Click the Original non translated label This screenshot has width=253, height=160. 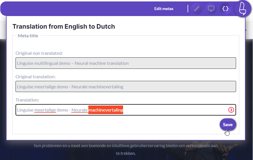tap(39, 53)
